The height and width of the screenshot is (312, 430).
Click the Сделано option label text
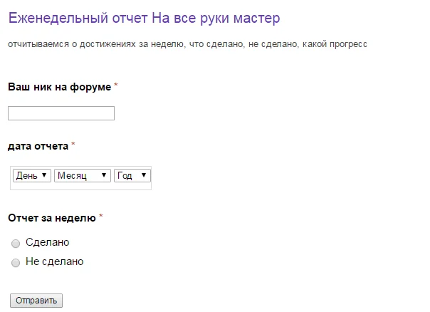coord(47,243)
